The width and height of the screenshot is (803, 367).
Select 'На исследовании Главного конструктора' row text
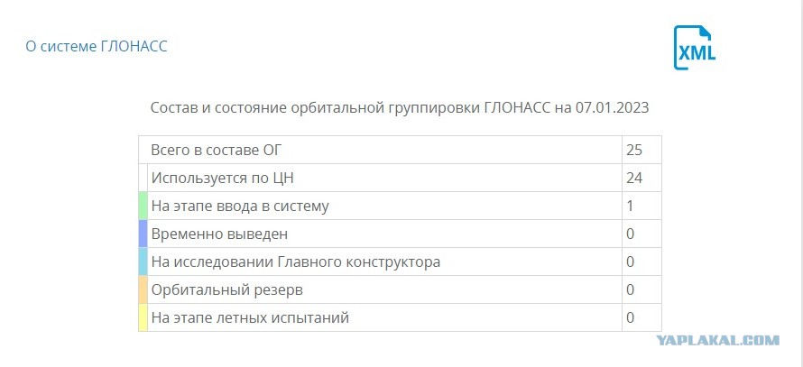[296, 262]
